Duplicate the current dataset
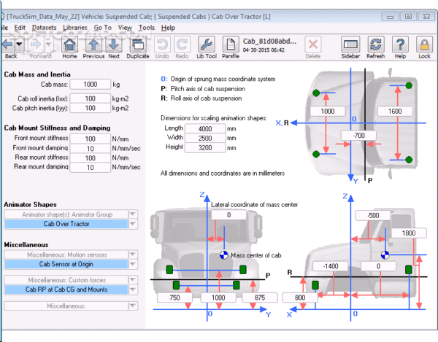 click(137, 45)
